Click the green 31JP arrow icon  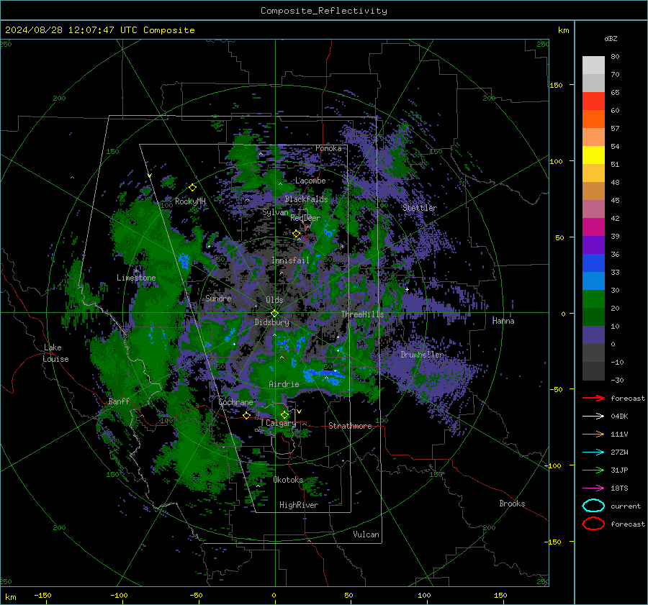point(593,470)
